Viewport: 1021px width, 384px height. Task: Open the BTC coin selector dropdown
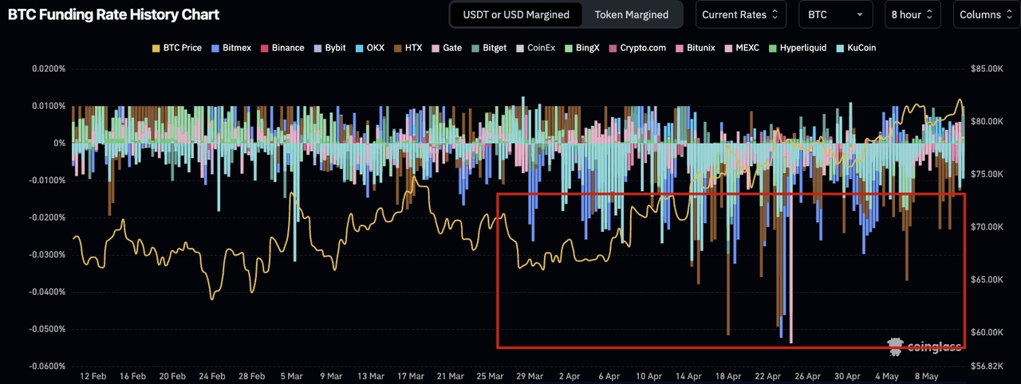tap(836, 14)
